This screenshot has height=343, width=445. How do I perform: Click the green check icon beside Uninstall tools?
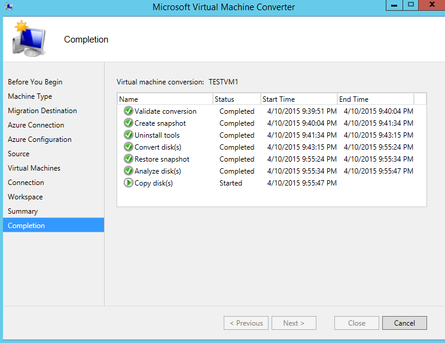tap(128, 135)
